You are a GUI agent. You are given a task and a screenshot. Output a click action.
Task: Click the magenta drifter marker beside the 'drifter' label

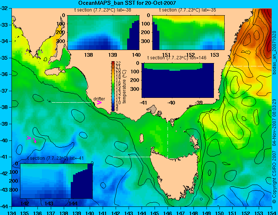99,103
